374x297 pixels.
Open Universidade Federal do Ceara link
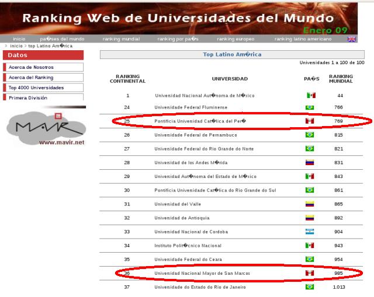(188, 259)
